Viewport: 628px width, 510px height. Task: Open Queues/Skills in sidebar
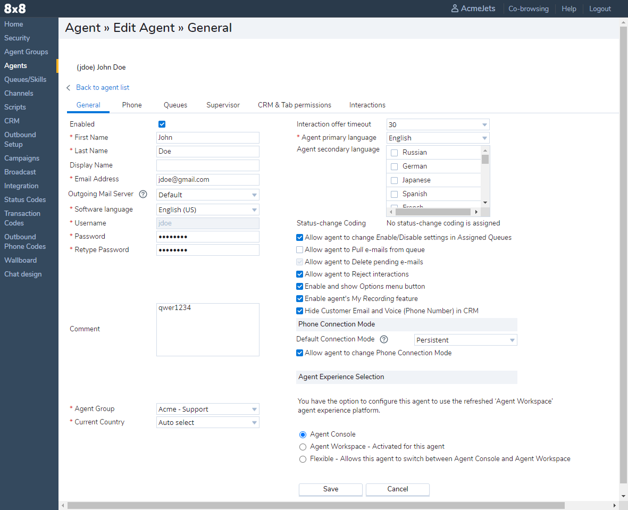point(25,79)
